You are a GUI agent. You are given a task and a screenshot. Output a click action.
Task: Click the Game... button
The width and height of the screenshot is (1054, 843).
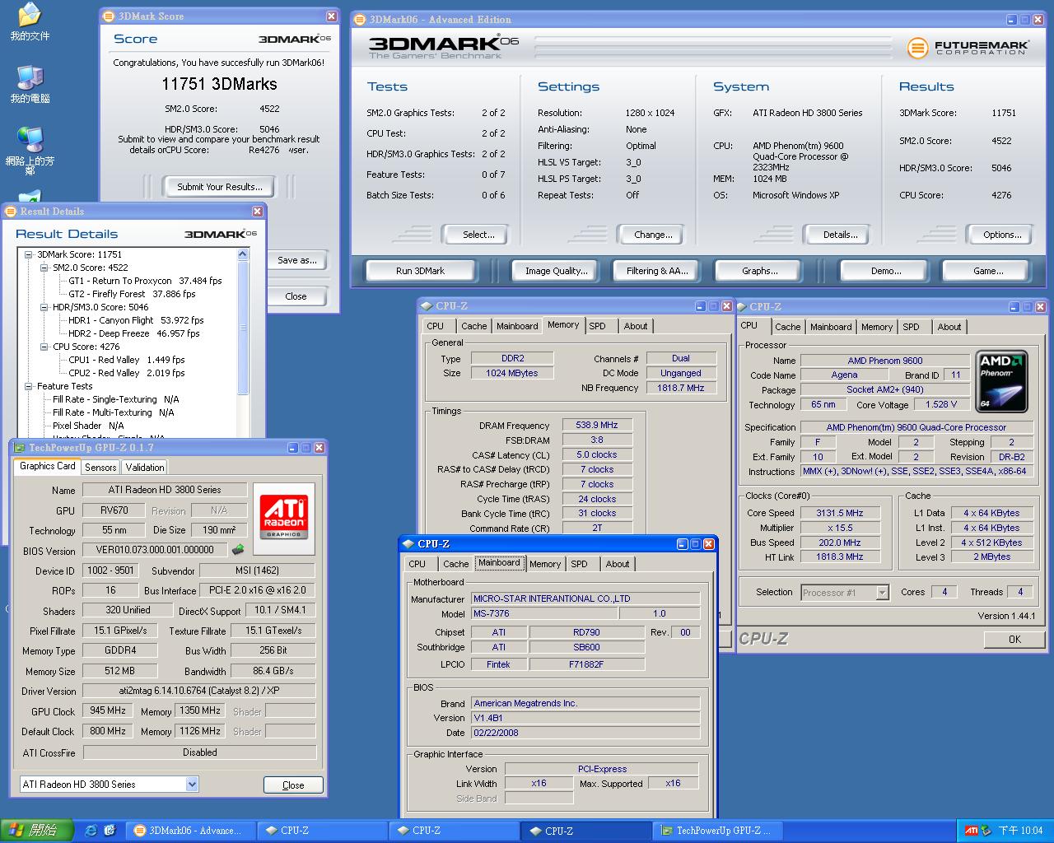coord(988,271)
